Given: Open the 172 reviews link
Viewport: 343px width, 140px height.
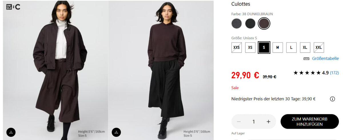Looking at the screenshot, I should pos(334,73).
